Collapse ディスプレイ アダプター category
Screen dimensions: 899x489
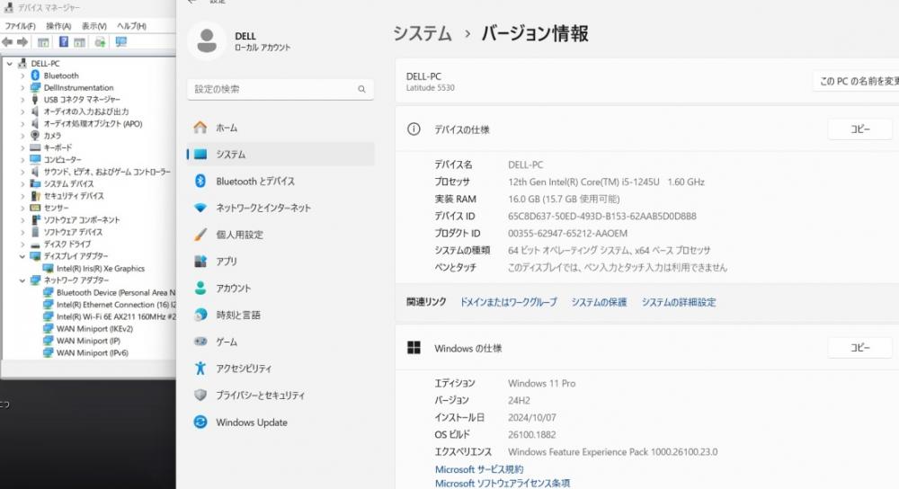coord(22,256)
